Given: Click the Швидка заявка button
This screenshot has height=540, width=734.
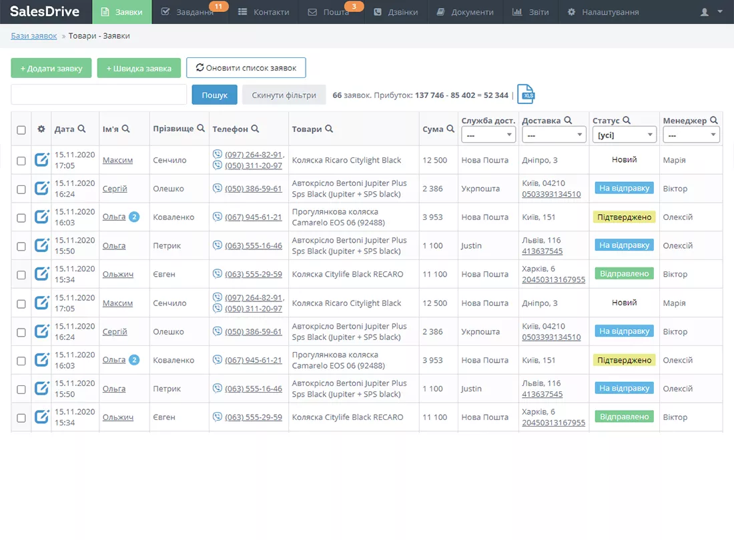Looking at the screenshot, I should pos(139,68).
